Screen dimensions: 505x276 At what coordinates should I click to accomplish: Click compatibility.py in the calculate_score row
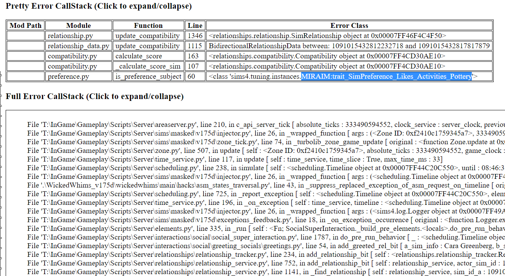click(x=79, y=56)
